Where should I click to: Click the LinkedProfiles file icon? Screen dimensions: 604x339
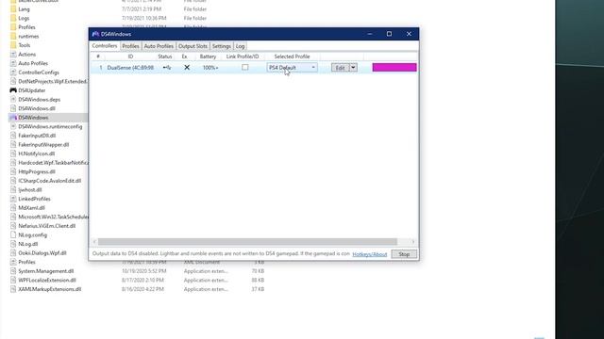[13, 199]
